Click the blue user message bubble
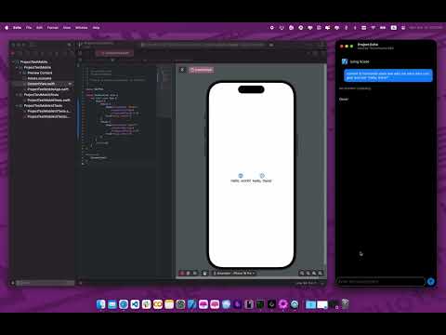The width and height of the screenshot is (446, 335). [x=388, y=75]
